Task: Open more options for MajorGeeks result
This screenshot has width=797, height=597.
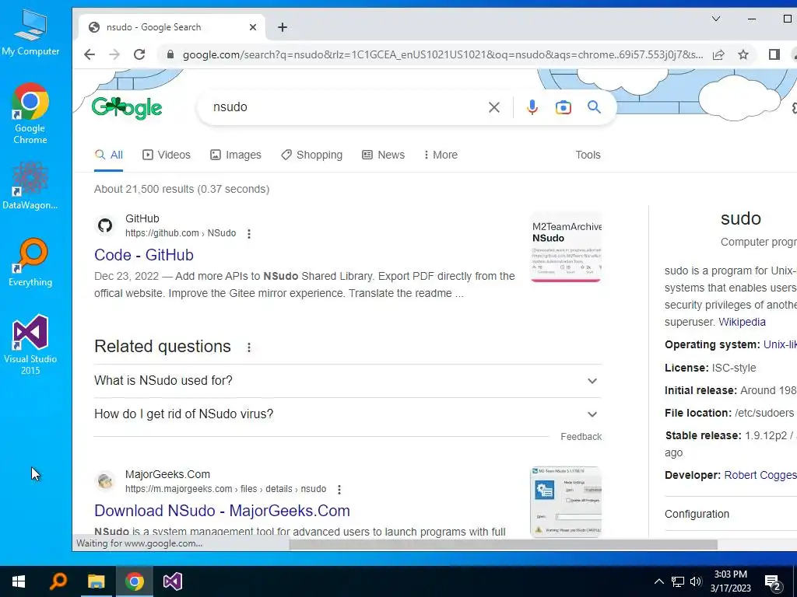Action: [339, 490]
